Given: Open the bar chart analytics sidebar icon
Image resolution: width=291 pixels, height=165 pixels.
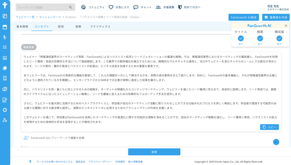Looking at the screenshot, I should (x=5, y=58).
